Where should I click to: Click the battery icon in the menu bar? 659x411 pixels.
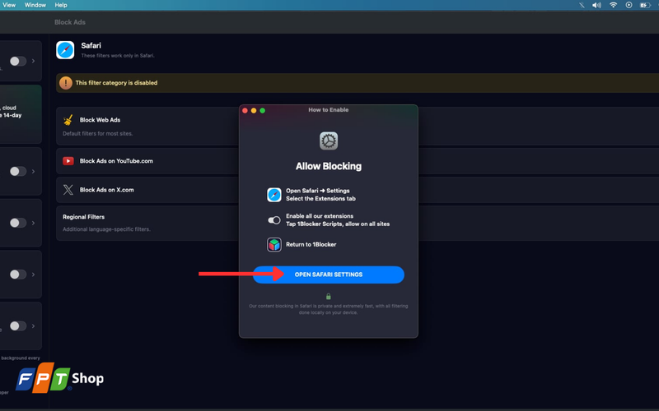pos(645,5)
